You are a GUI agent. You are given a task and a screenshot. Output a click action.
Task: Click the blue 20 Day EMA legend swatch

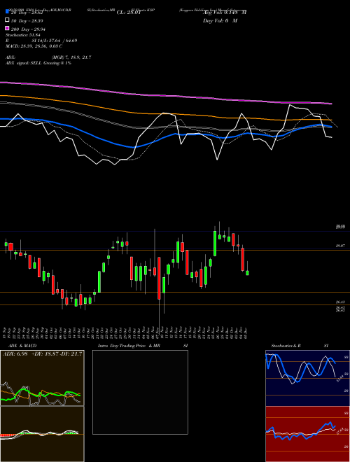click(x=7, y=12)
